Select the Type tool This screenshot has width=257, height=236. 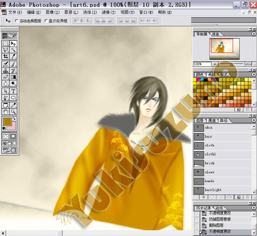coord(13,91)
